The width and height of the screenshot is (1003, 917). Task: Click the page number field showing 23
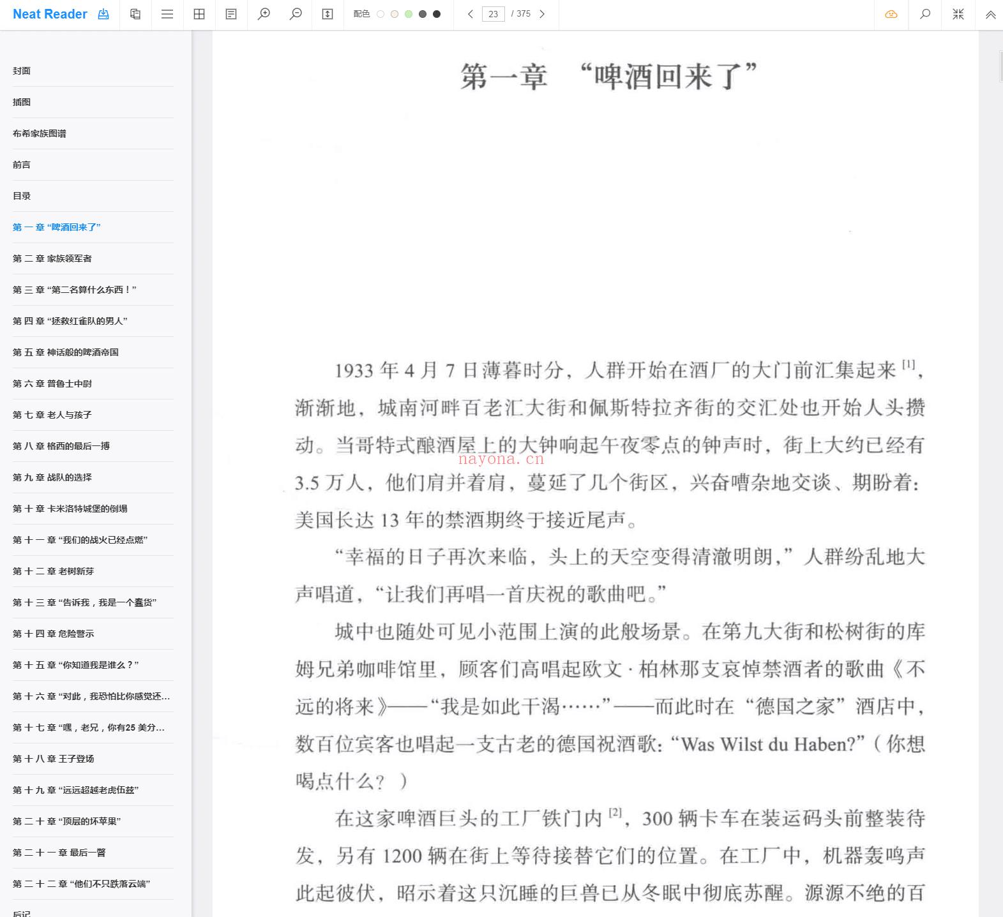[493, 14]
